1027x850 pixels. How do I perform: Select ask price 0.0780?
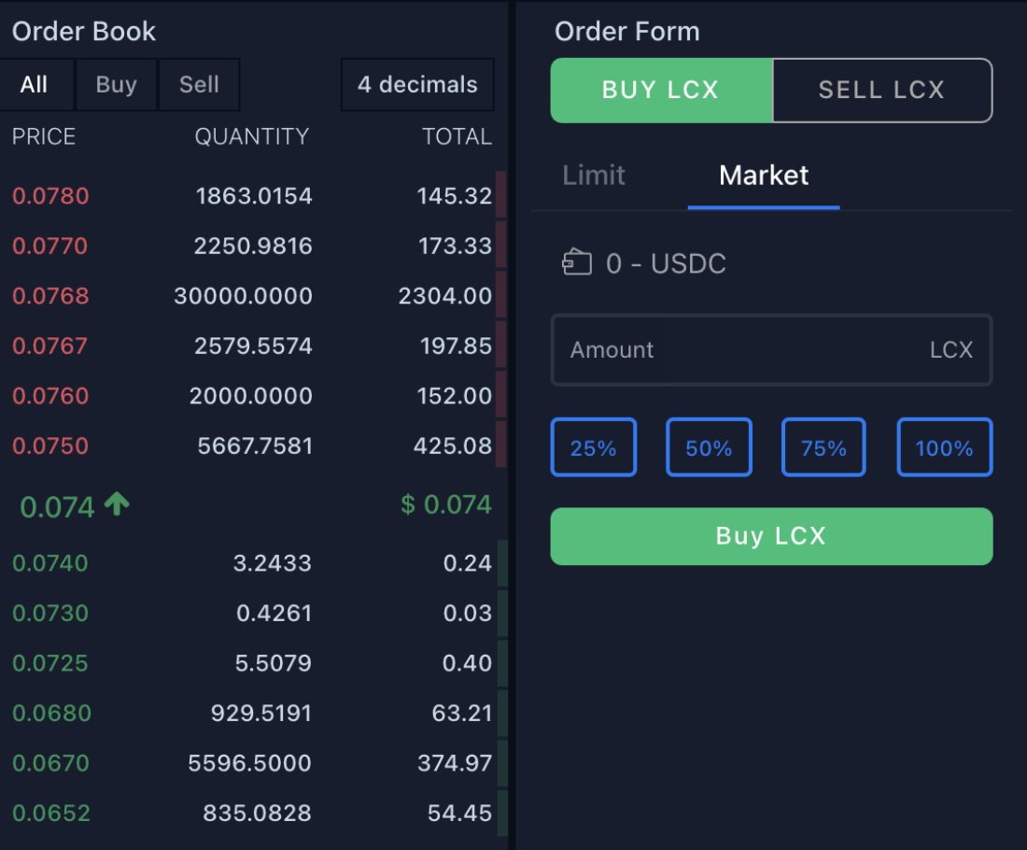click(x=50, y=196)
